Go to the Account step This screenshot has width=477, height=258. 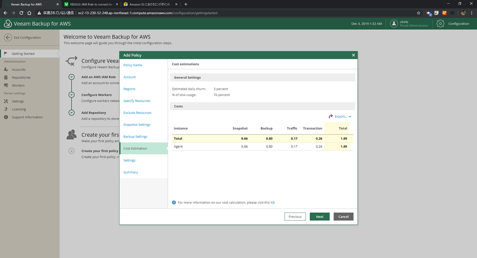[130, 77]
